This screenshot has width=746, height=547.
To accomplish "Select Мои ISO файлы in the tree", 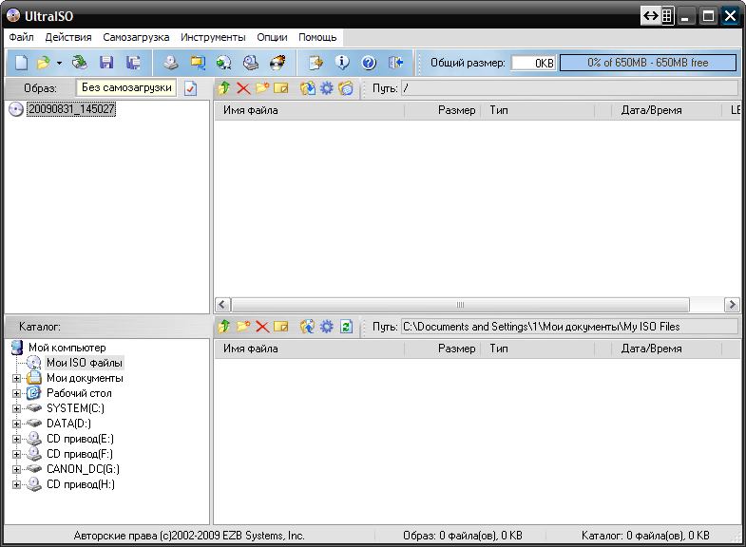I will coord(85,363).
